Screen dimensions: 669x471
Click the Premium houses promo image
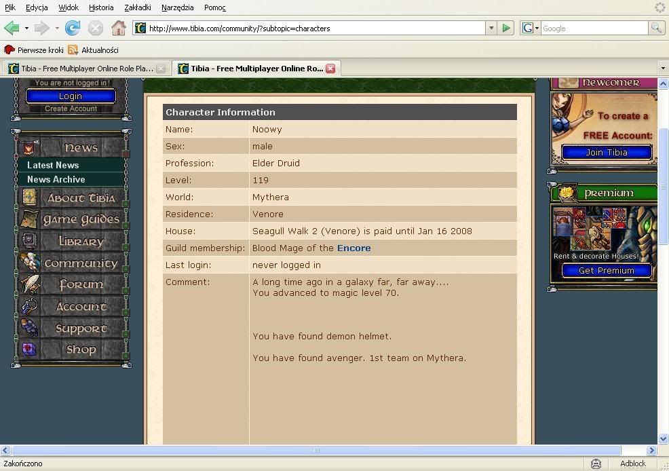tap(603, 233)
